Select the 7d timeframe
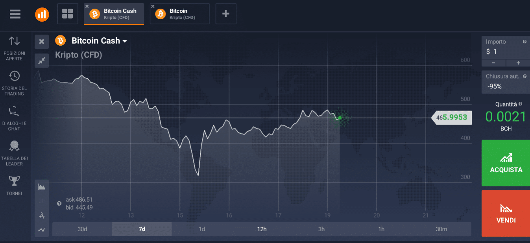530x243 pixels. [x=142, y=229]
